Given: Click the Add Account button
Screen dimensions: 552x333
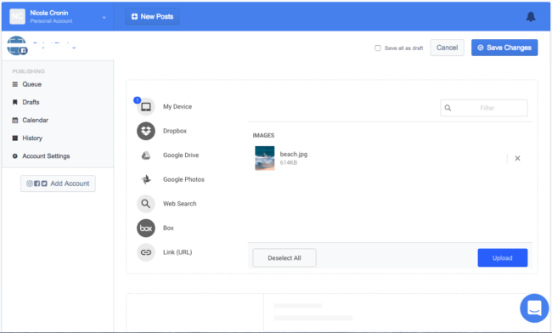Looking at the screenshot, I should pyautogui.click(x=58, y=183).
